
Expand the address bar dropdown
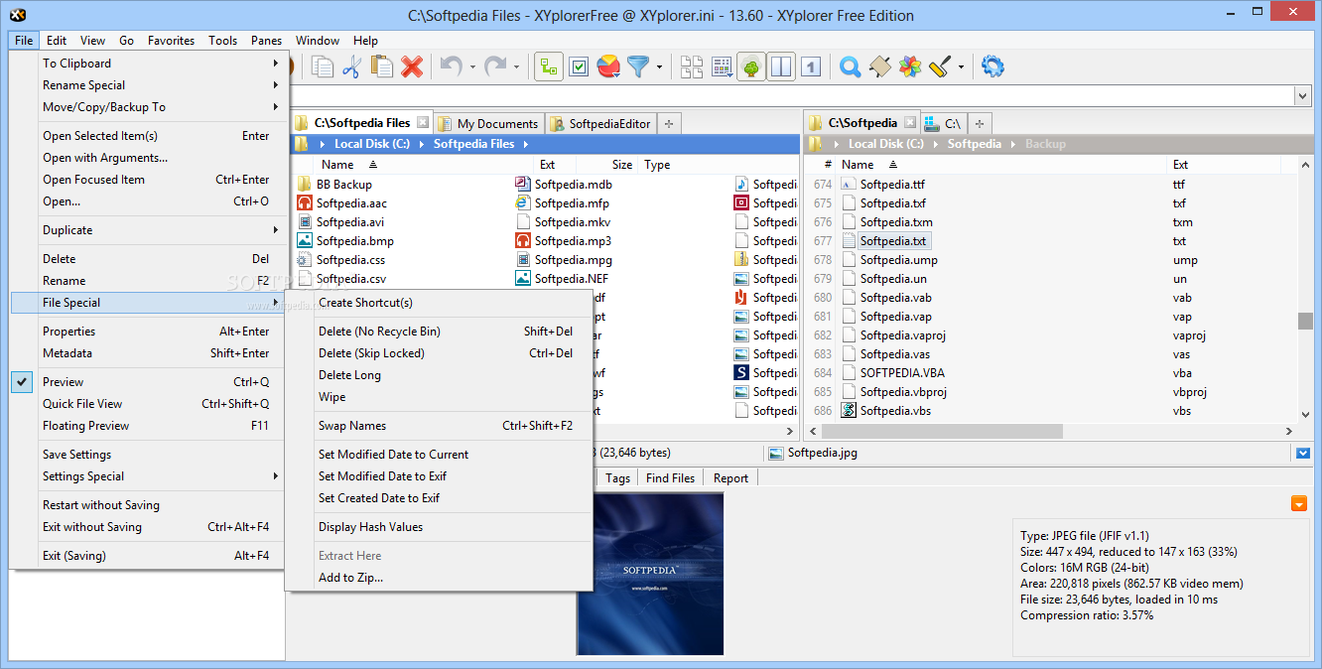point(1302,96)
